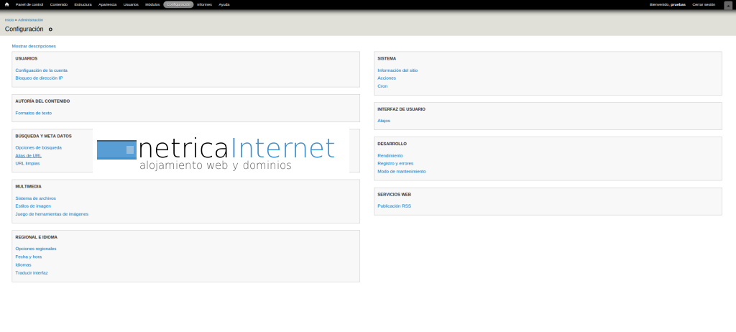Open Estilos de imagen settings

coord(34,206)
